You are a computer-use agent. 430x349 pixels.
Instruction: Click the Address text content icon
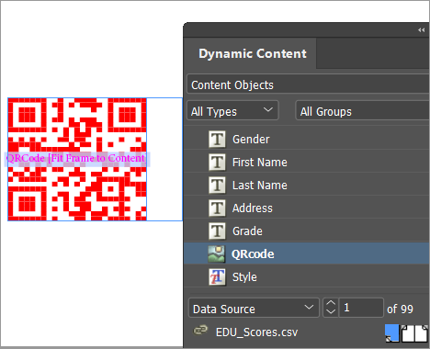pyautogui.click(x=217, y=208)
